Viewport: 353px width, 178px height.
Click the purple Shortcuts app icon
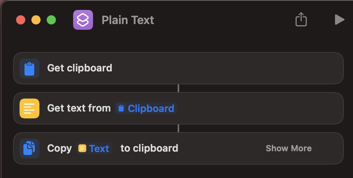[83, 20]
